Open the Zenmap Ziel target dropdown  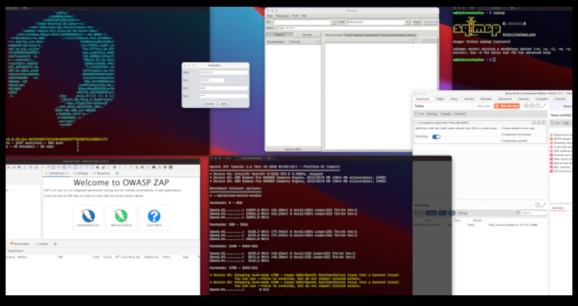point(332,22)
